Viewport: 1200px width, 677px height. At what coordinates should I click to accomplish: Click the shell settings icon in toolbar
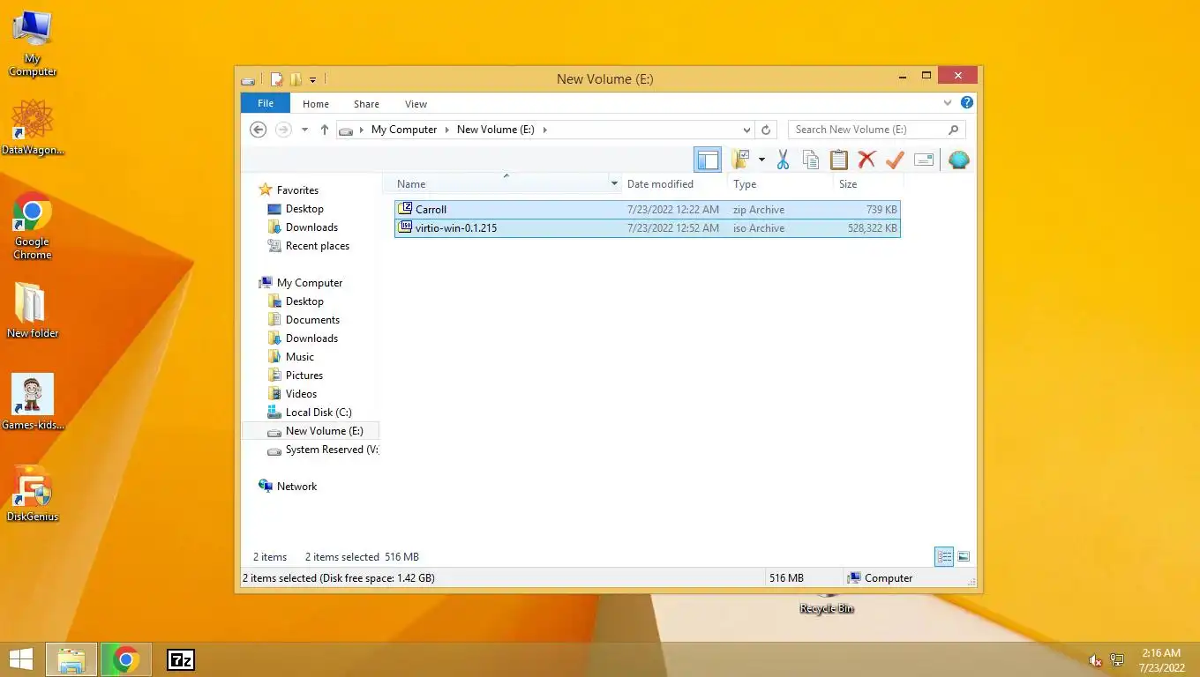[x=959, y=160]
